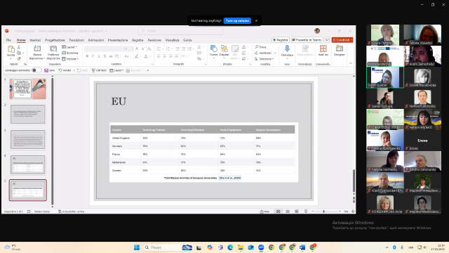Toggle strikethrough formatting
Screen dimensions: 449x253
point(111,56)
